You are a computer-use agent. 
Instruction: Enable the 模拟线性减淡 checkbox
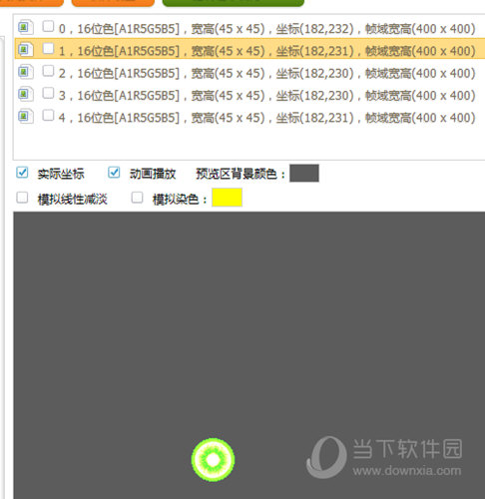point(22,198)
